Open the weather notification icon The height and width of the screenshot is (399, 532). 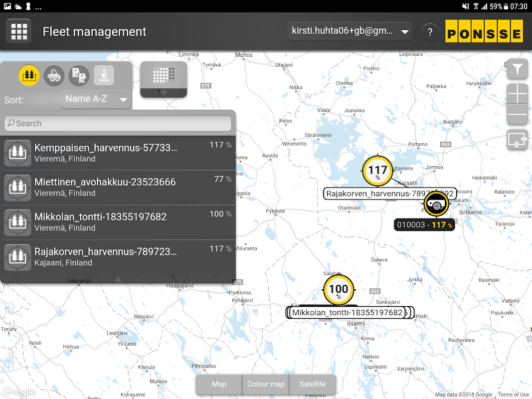point(17,6)
